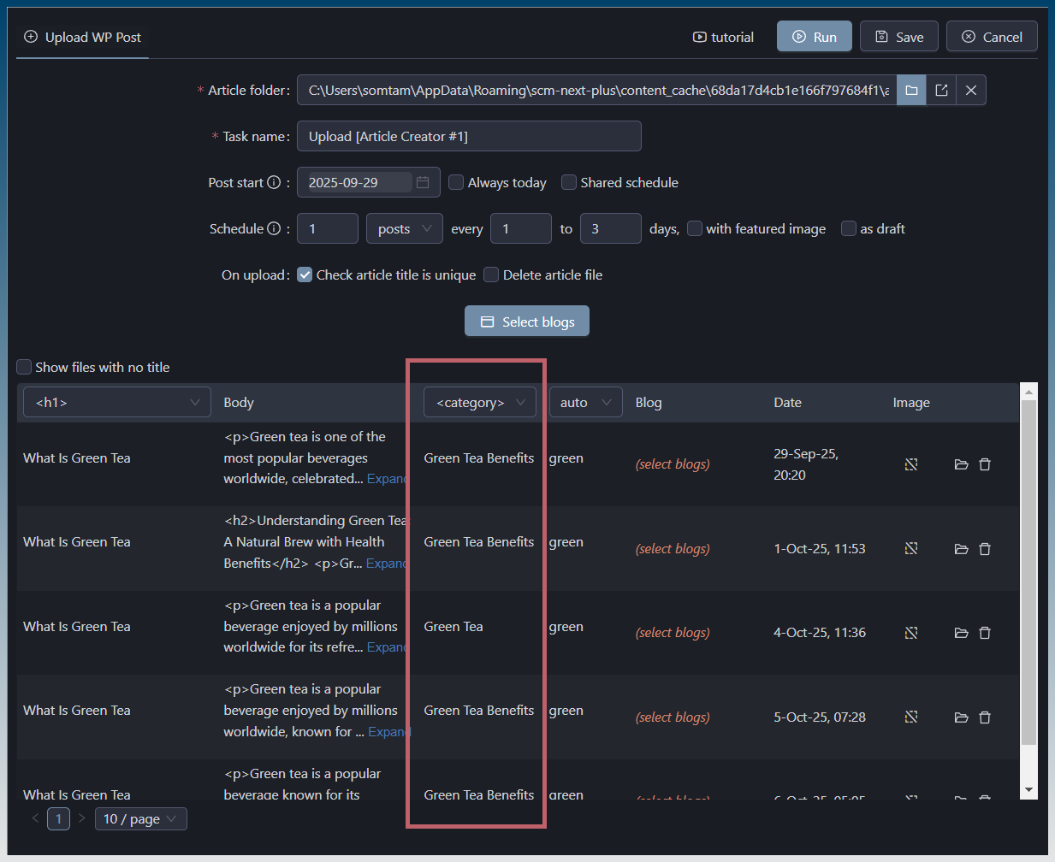The height and width of the screenshot is (862, 1055).
Task: Open article folder in external window icon
Action: [x=941, y=91]
